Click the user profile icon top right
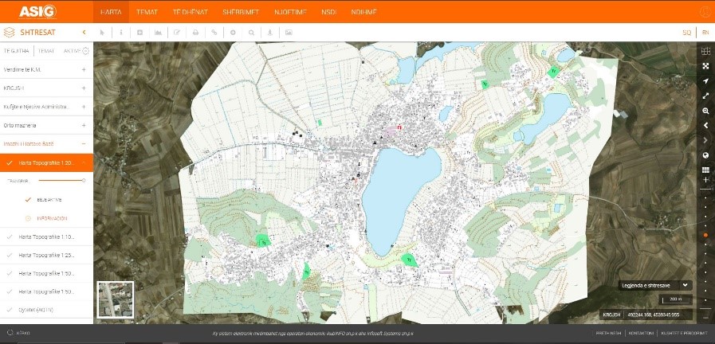Image resolution: width=715 pixels, height=344 pixels. tap(706, 12)
